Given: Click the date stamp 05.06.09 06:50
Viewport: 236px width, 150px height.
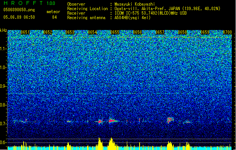Looking at the screenshot, I should click(x=19, y=17).
